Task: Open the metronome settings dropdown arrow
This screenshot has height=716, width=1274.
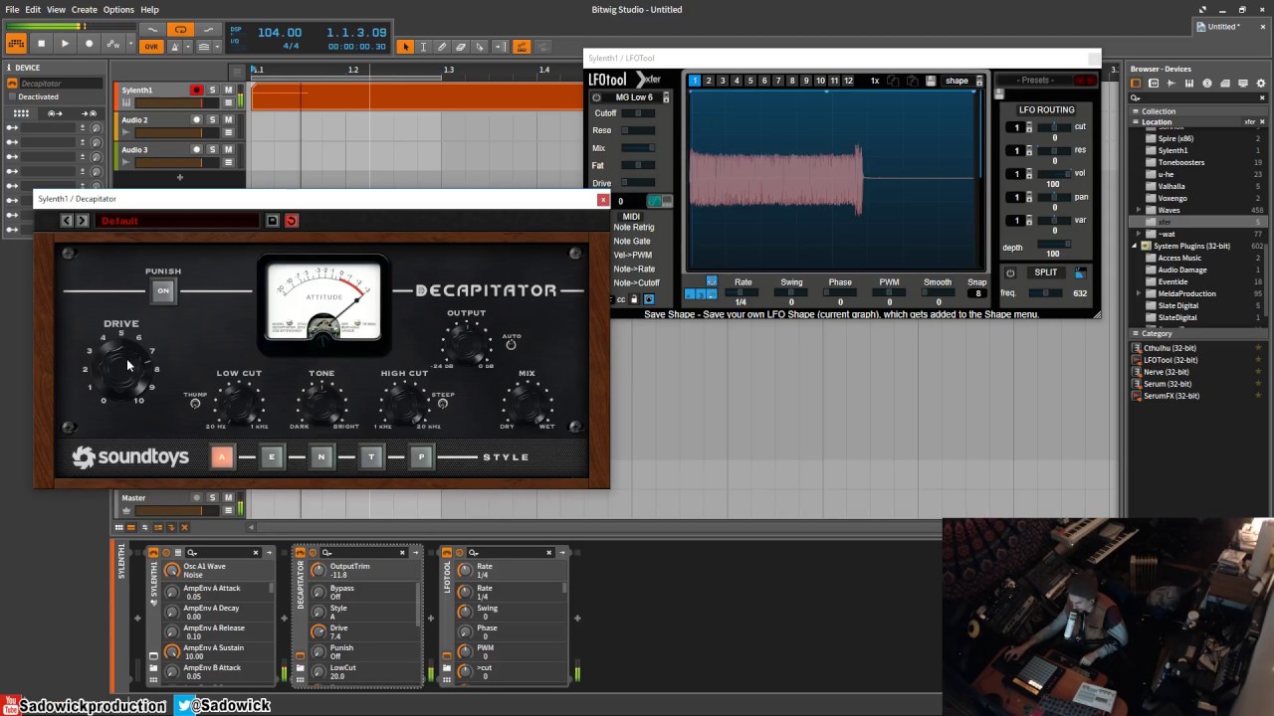Action: tap(188, 47)
